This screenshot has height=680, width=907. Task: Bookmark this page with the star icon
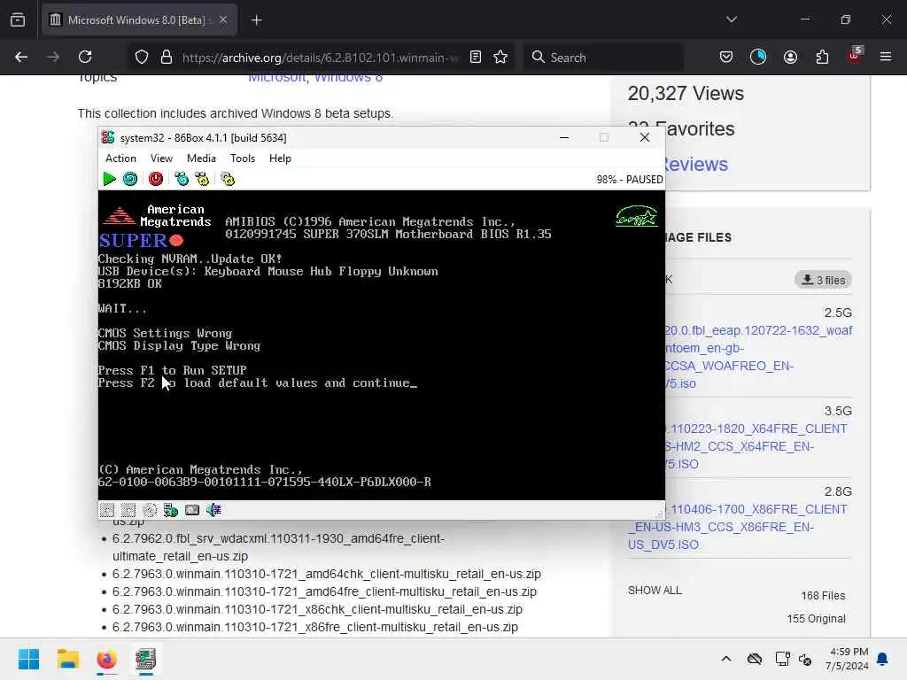(500, 58)
